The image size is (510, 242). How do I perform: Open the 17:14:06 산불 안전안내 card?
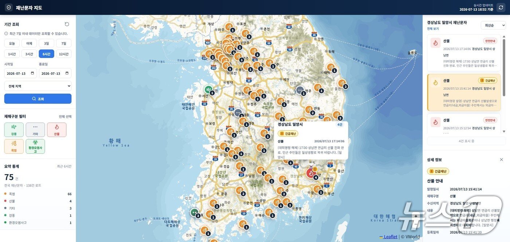tap(464, 53)
